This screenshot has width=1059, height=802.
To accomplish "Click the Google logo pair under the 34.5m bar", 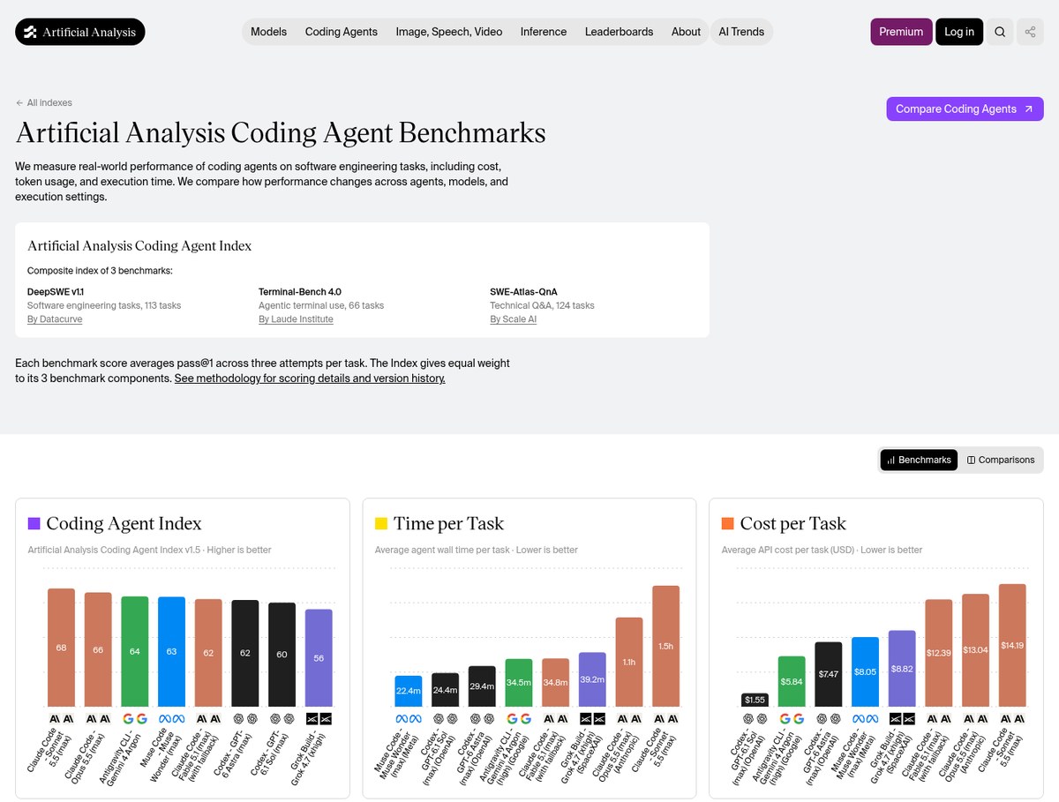I will click(519, 719).
